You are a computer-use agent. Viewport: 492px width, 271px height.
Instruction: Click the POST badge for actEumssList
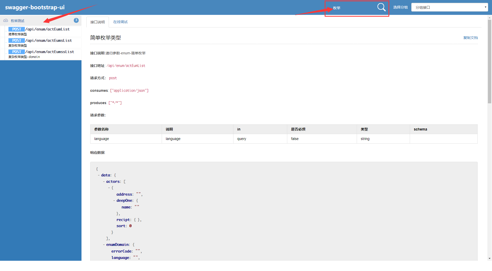(17, 52)
